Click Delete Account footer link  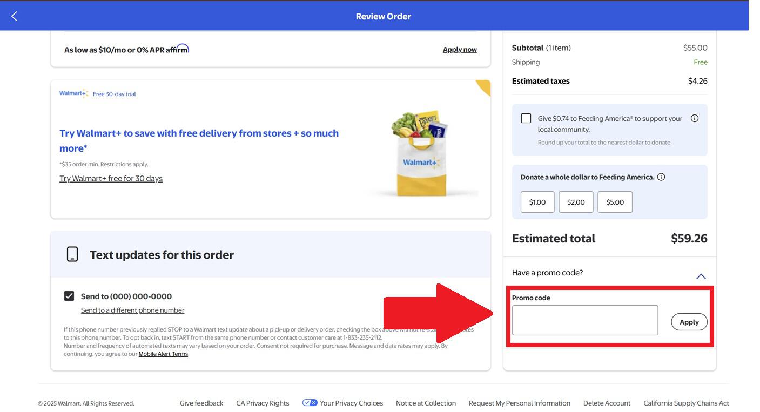pyautogui.click(x=607, y=403)
